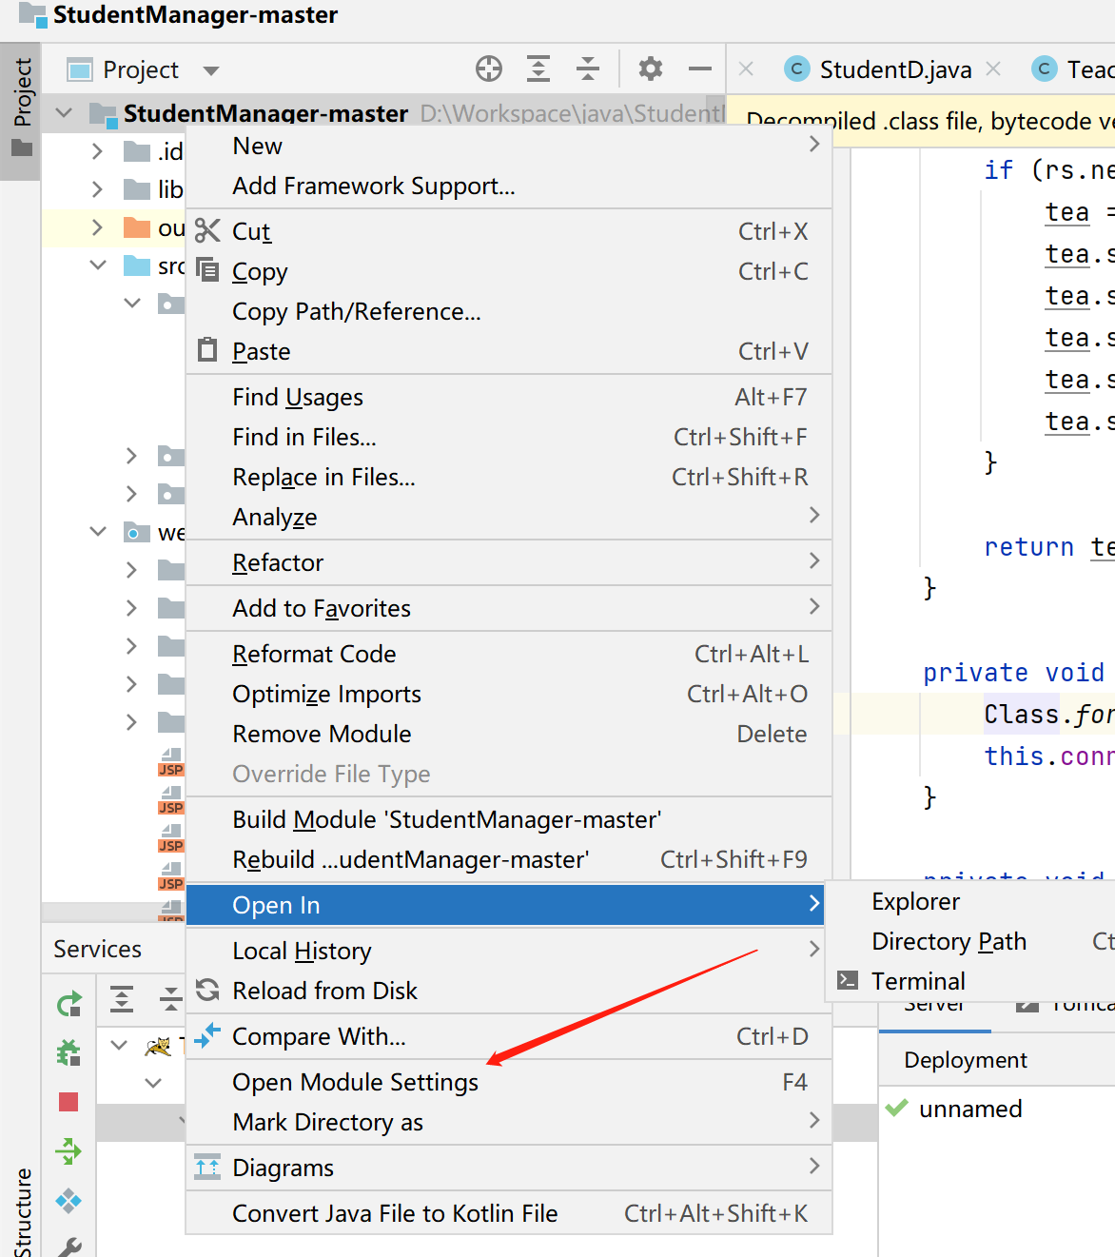Open Local History submenu
This screenshot has height=1257, width=1115.
pyautogui.click(x=509, y=951)
